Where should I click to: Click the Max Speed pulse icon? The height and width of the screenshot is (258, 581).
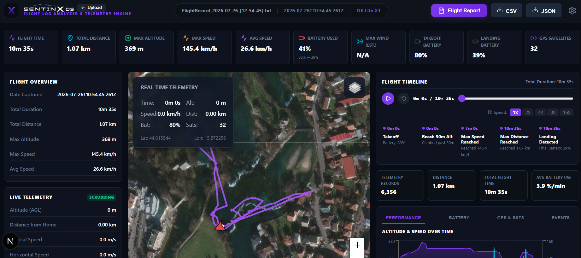pyautogui.click(x=186, y=38)
